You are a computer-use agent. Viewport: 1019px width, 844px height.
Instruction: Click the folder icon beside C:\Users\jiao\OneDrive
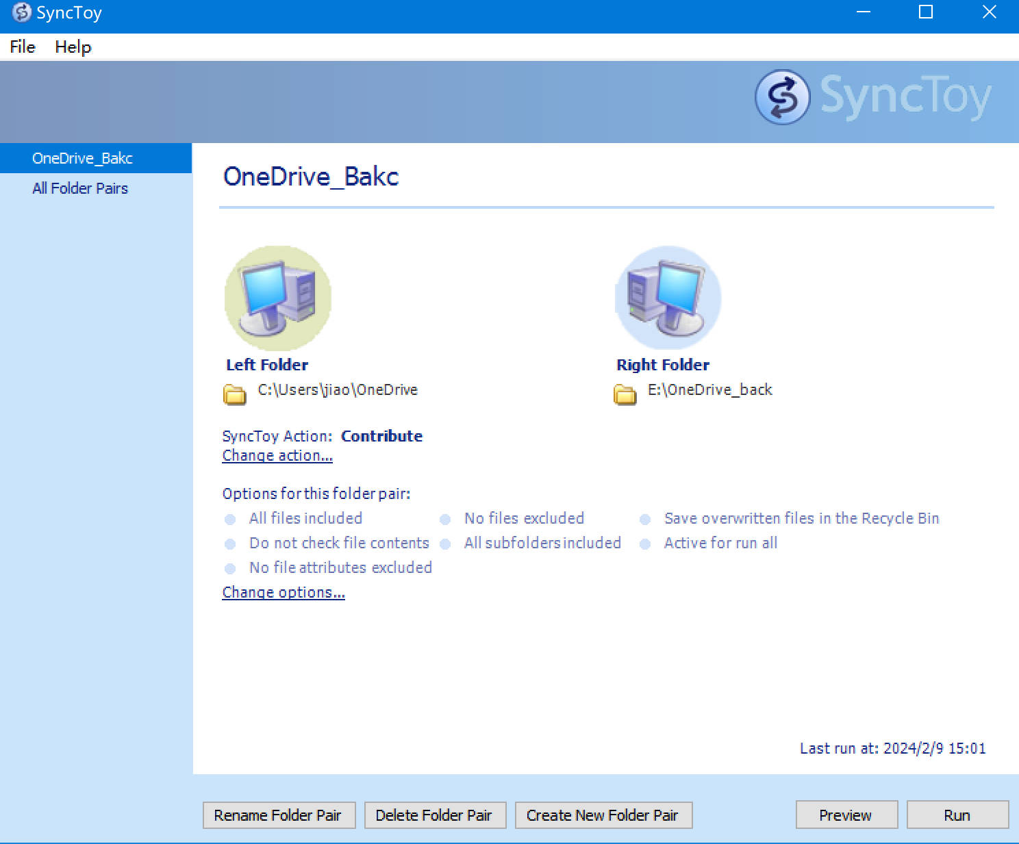235,394
